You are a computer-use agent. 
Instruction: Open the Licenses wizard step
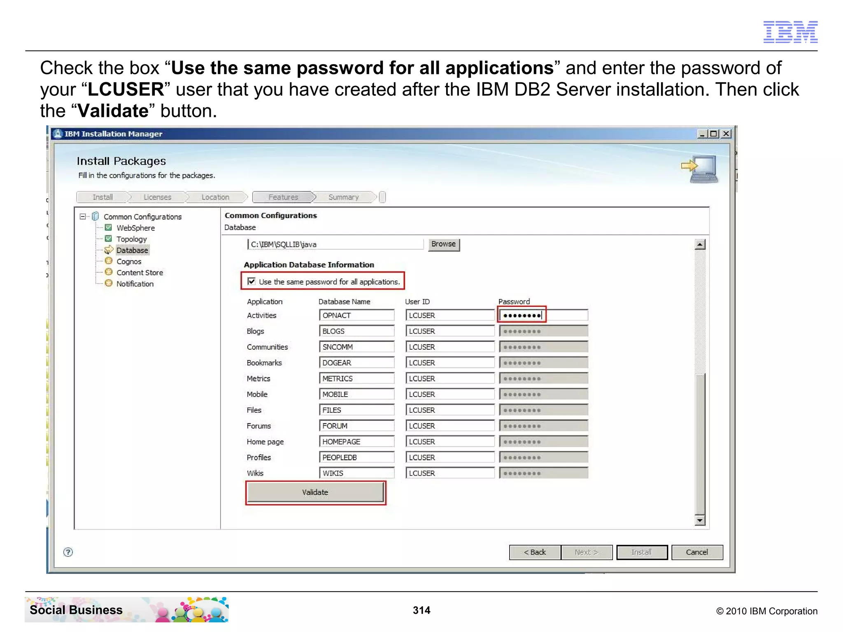coord(157,197)
